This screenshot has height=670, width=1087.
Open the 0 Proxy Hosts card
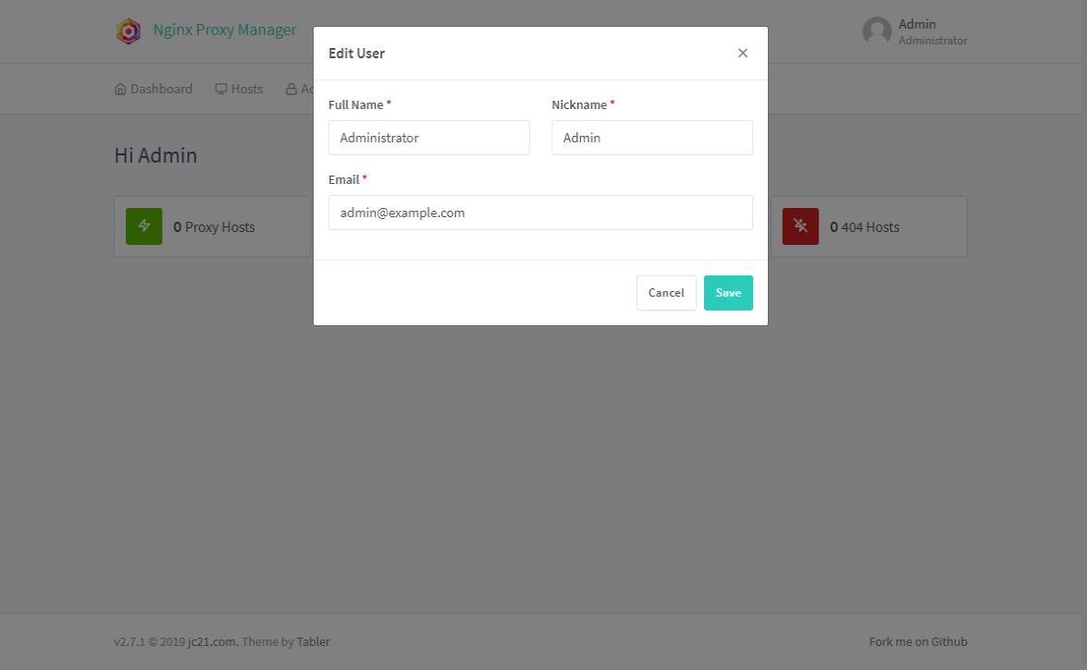point(212,226)
